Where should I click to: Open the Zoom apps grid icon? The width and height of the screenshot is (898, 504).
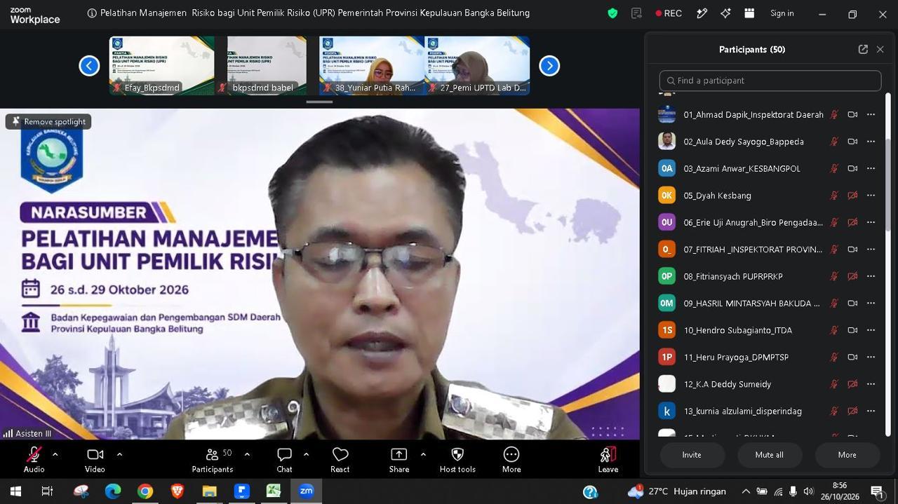[x=749, y=13]
